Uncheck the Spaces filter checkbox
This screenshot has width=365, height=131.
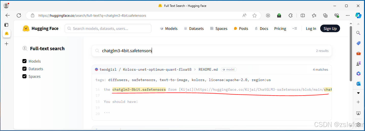click(x=24, y=76)
